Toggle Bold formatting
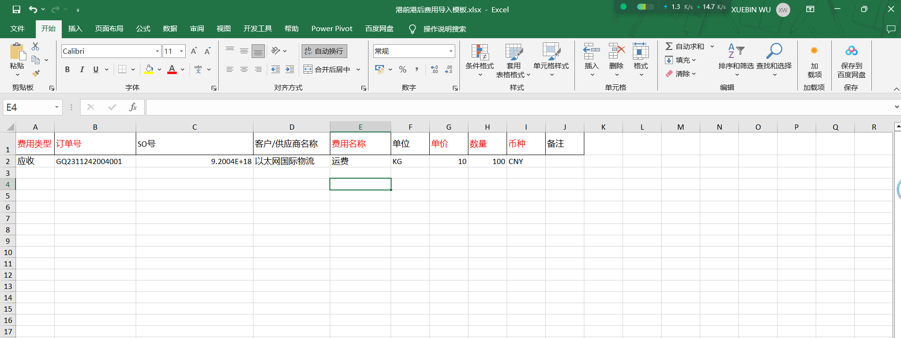This screenshot has width=901, height=338. pyautogui.click(x=67, y=69)
